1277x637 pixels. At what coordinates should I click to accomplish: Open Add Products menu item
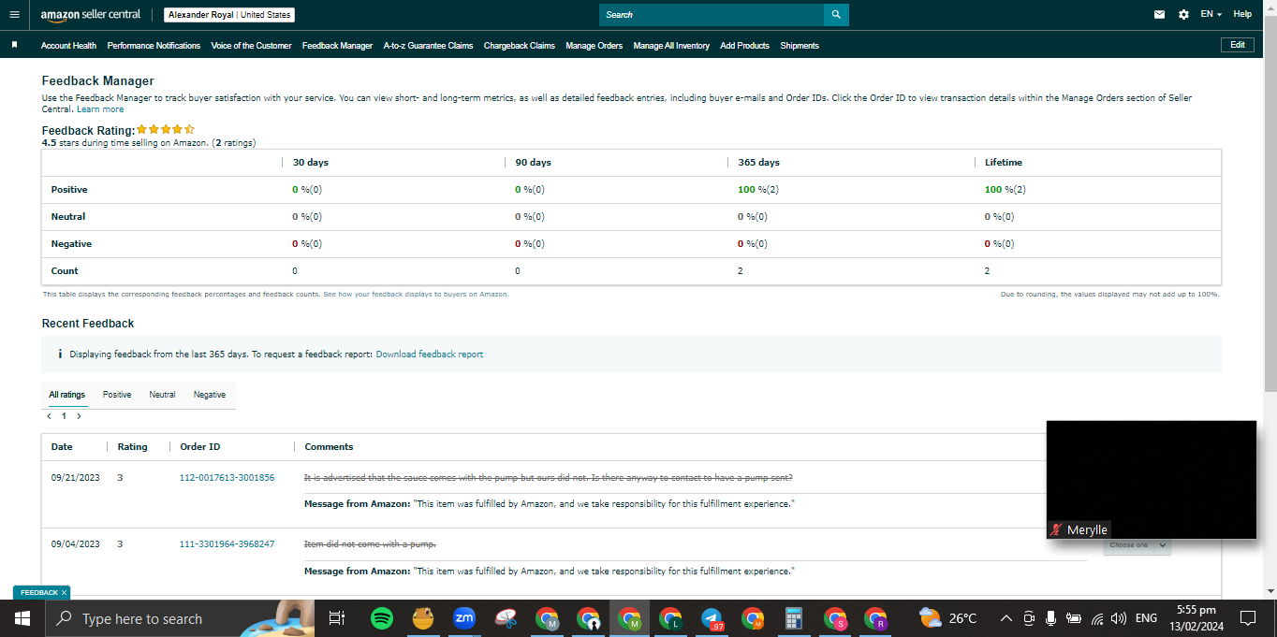pos(744,45)
